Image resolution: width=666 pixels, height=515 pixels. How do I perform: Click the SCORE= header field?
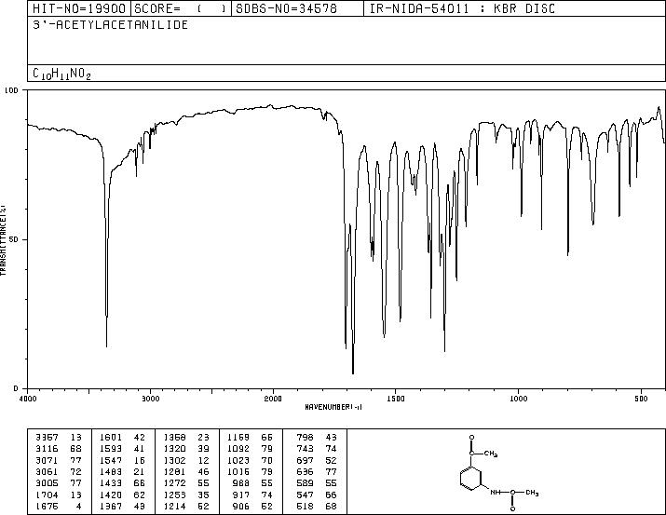click(x=181, y=8)
